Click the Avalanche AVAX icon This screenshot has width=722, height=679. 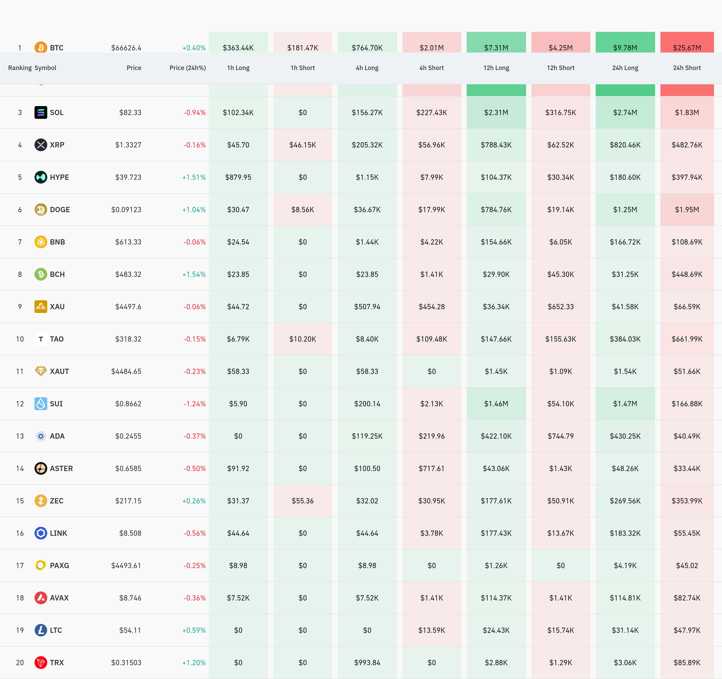pos(41,598)
